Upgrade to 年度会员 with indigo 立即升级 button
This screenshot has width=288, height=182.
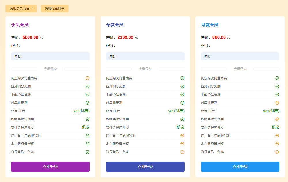click(145, 167)
